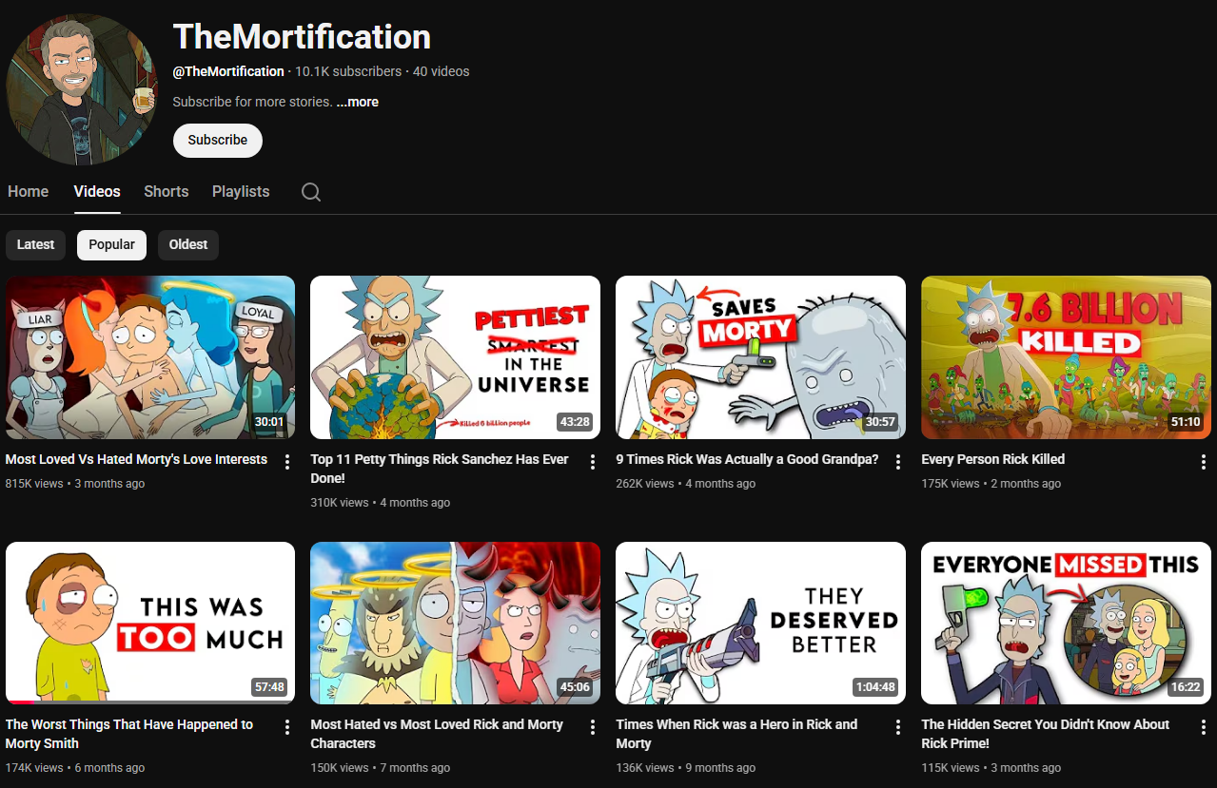Open options menu for Every Person Rick Killed
The width and height of the screenshot is (1217, 788).
coord(1203,461)
